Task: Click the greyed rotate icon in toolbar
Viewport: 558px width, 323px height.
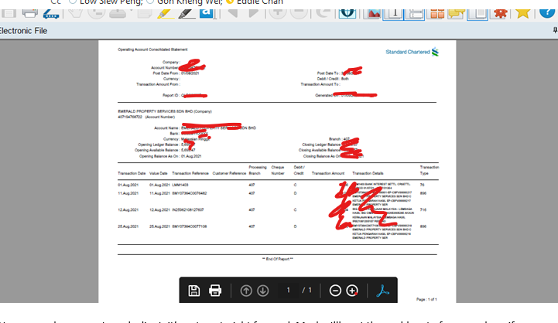Action: tap(324, 13)
